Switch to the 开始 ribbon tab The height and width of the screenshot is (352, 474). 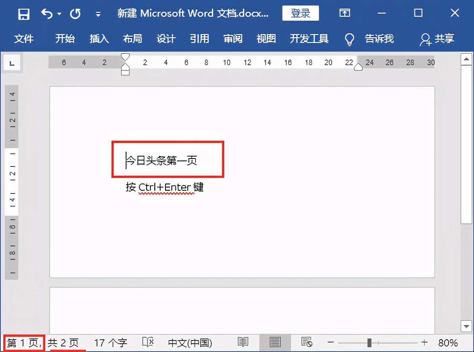[65, 39]
